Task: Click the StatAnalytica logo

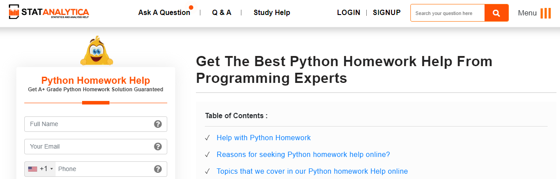Action: (49, 13)
